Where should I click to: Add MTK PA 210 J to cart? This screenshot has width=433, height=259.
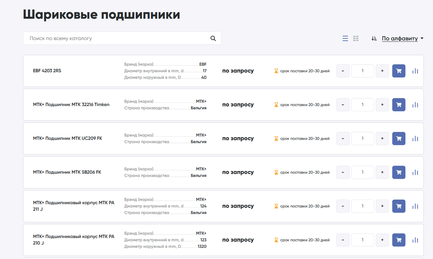(x=399, y=240)
